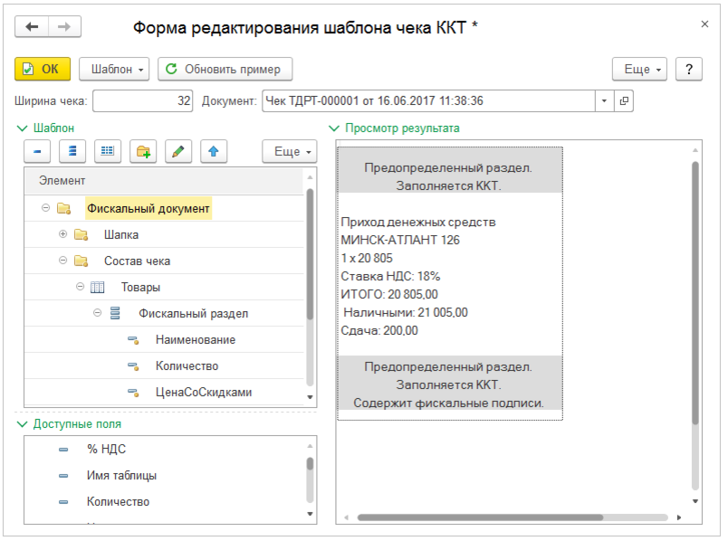Click the template tree's scroll down arrow
Screen dimensions: 728x541
click(310, 397)
